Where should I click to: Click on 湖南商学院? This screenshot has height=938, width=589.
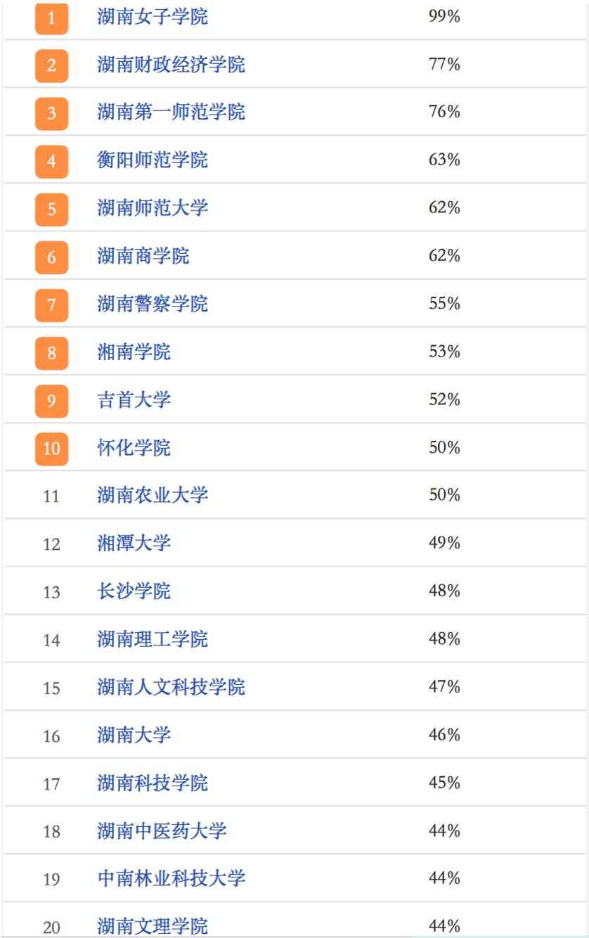[x=143, y=257]
